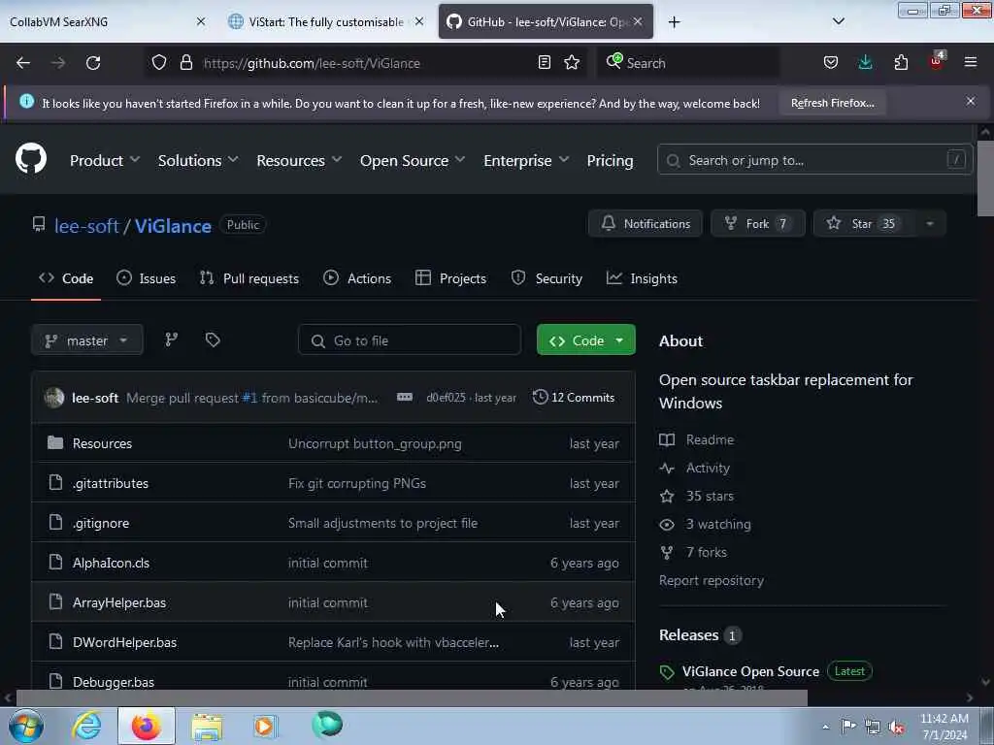Image resolution: width=994 pixels, height=745 pixels.
Task: Open the extensions puzzle icon
Action: tap(901, 63)
